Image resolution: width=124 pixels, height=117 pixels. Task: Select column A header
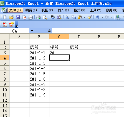19,37
